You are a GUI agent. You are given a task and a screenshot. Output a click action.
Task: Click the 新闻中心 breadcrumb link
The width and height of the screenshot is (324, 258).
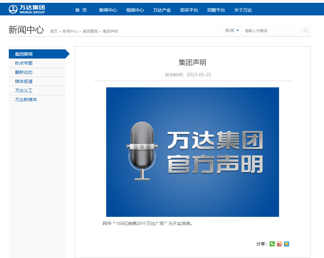[x=70, y=31]
